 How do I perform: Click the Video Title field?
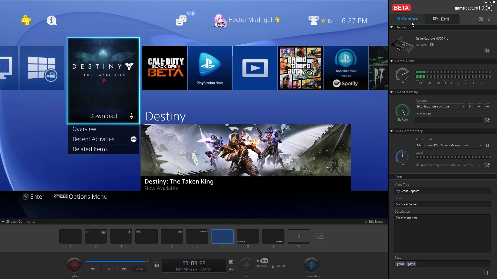tap(442, 191)
